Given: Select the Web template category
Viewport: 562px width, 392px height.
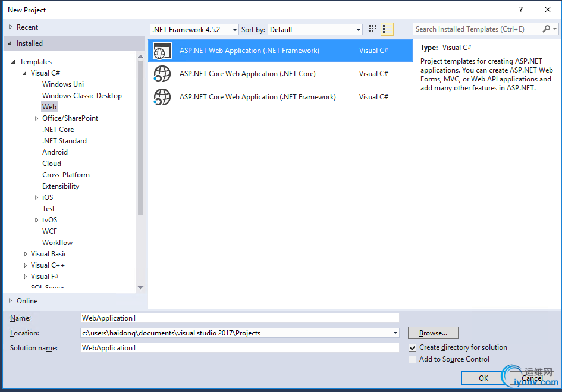Looking at the screenshot, I should [49, 107].
